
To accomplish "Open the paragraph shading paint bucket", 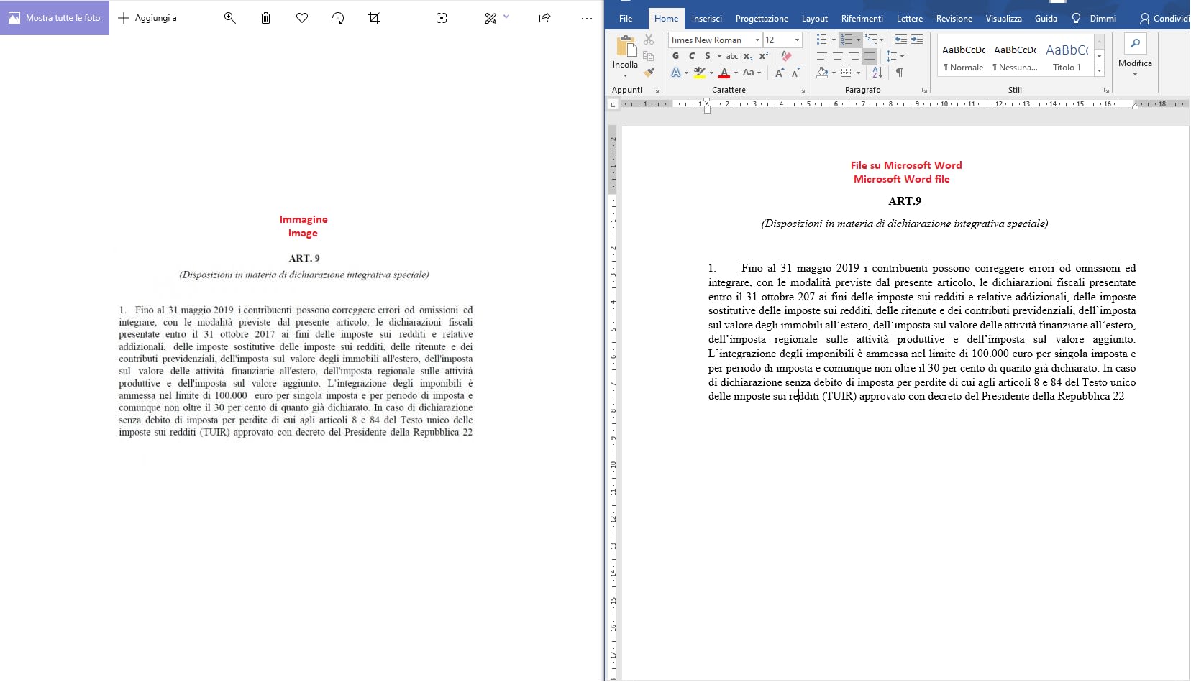I will click(822, 73).
